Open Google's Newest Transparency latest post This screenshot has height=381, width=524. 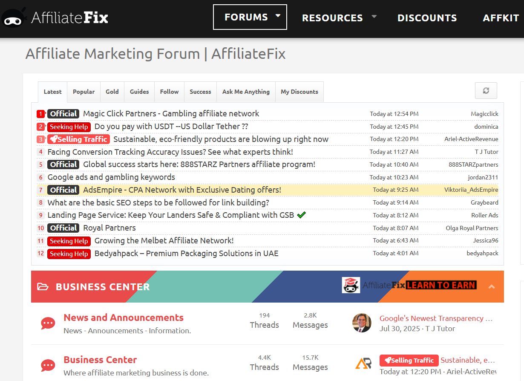436,318
